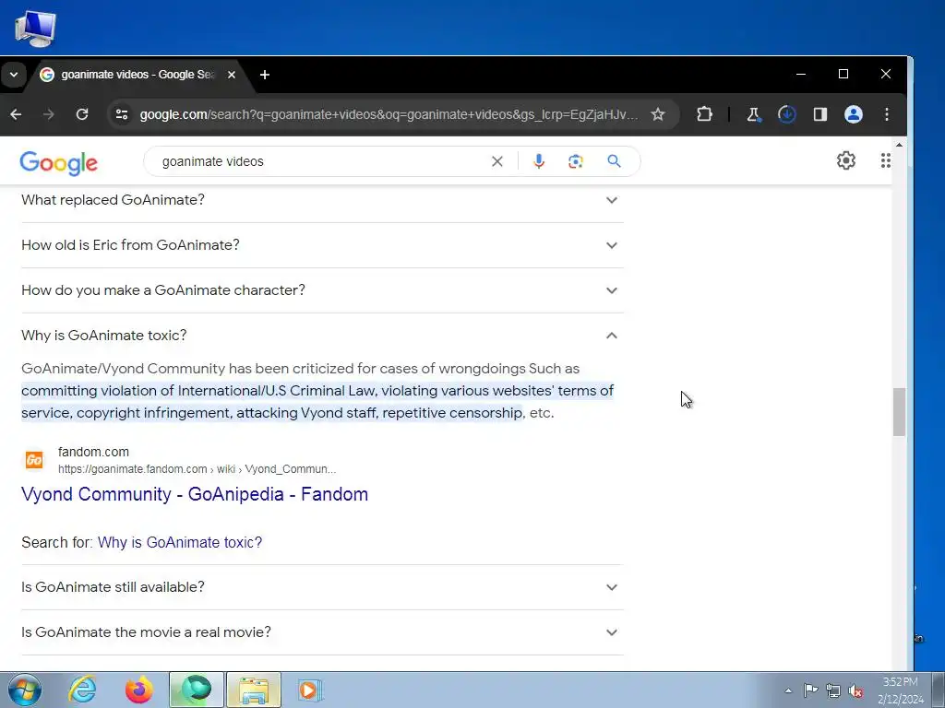945x708 pixels.
Task: Open Computer icon on the desktop
Action: point(36,29)
